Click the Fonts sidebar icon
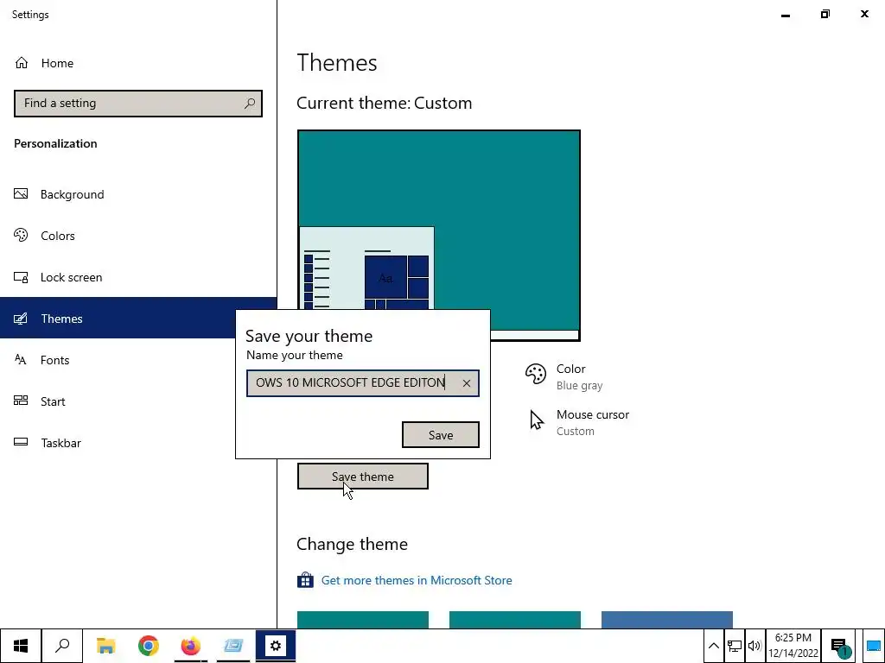Screen dimensions: 885x663 pyautogui.click(x=21, y=360)
